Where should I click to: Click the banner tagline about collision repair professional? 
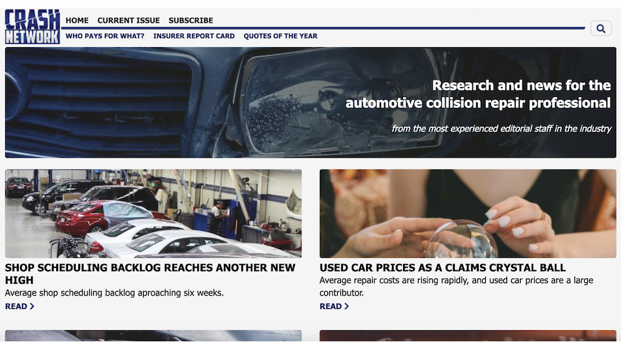478,94
